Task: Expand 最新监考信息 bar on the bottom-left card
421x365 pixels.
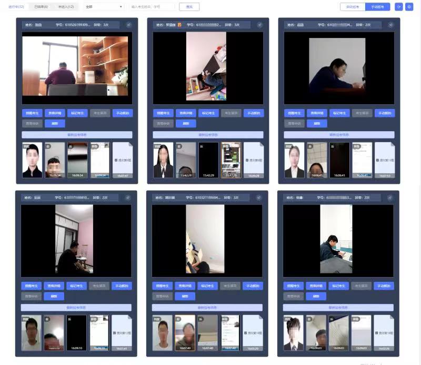Action: tap(76, 307)
